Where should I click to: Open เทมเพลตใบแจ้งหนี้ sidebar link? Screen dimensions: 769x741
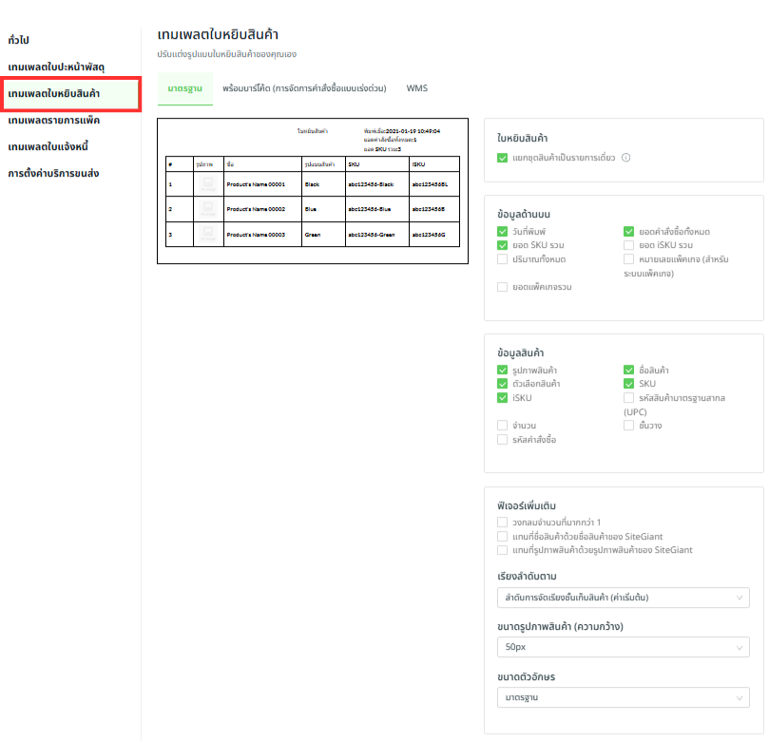[54, 147]
